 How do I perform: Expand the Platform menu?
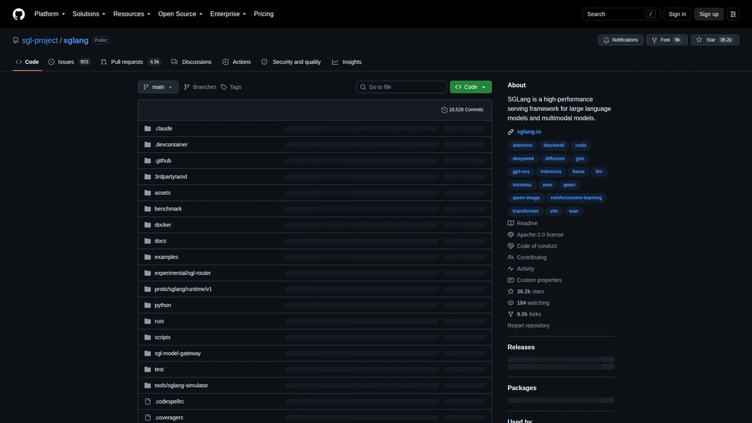(50, 14)
